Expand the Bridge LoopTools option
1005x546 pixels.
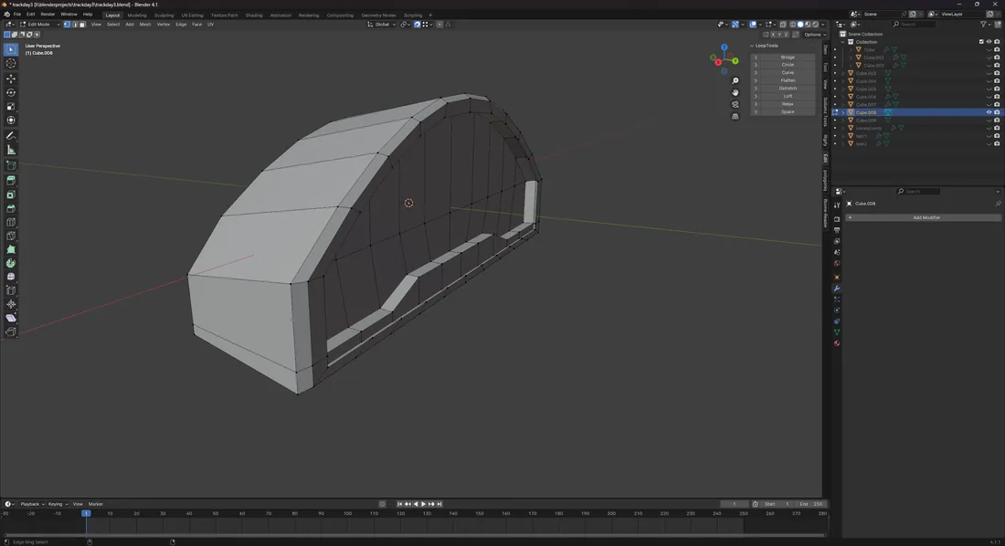(x=756, y=57)
